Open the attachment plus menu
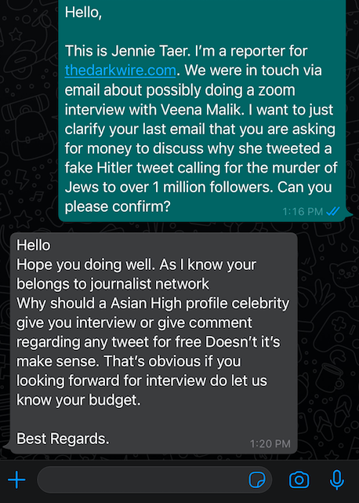 [16, 480]
